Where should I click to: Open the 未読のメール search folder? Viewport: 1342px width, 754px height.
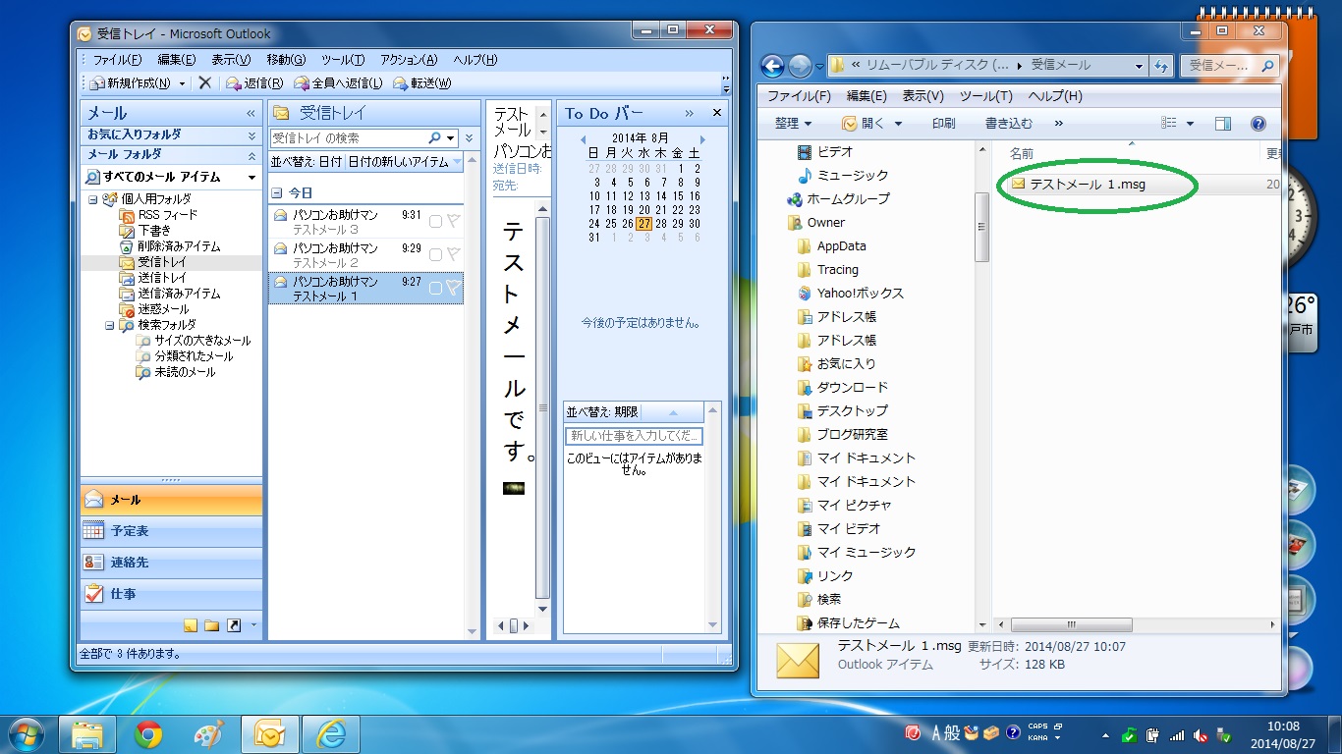175,372
